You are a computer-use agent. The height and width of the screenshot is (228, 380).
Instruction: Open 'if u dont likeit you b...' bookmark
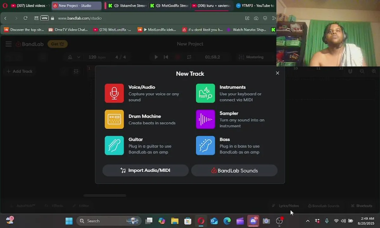coord(202,29)
